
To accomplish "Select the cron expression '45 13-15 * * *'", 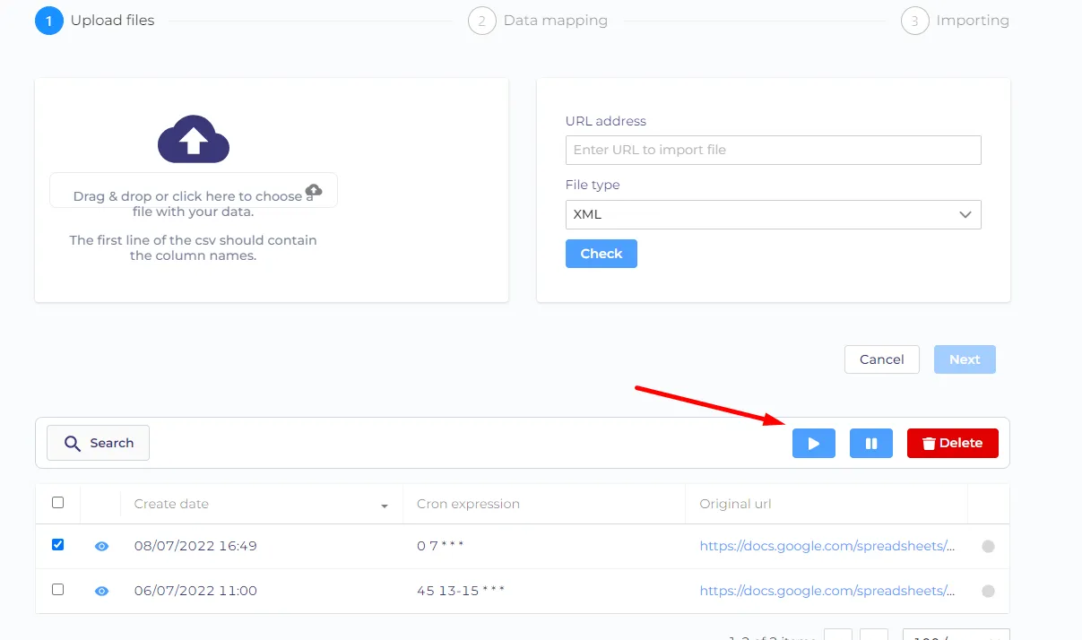I will pos(461,591).
